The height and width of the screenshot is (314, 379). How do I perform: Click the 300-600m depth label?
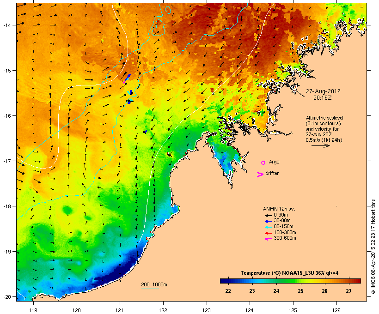point(285,238)
